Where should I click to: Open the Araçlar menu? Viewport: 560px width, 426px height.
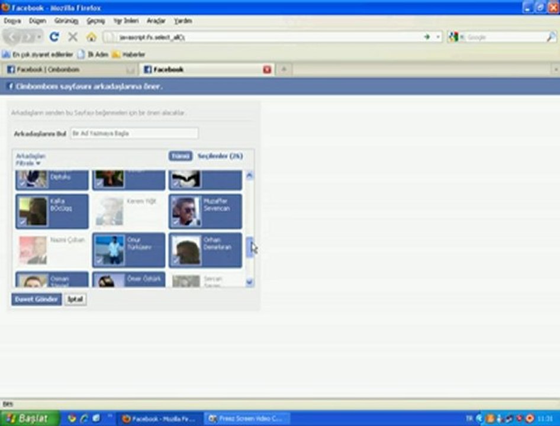tap(156, 21)
